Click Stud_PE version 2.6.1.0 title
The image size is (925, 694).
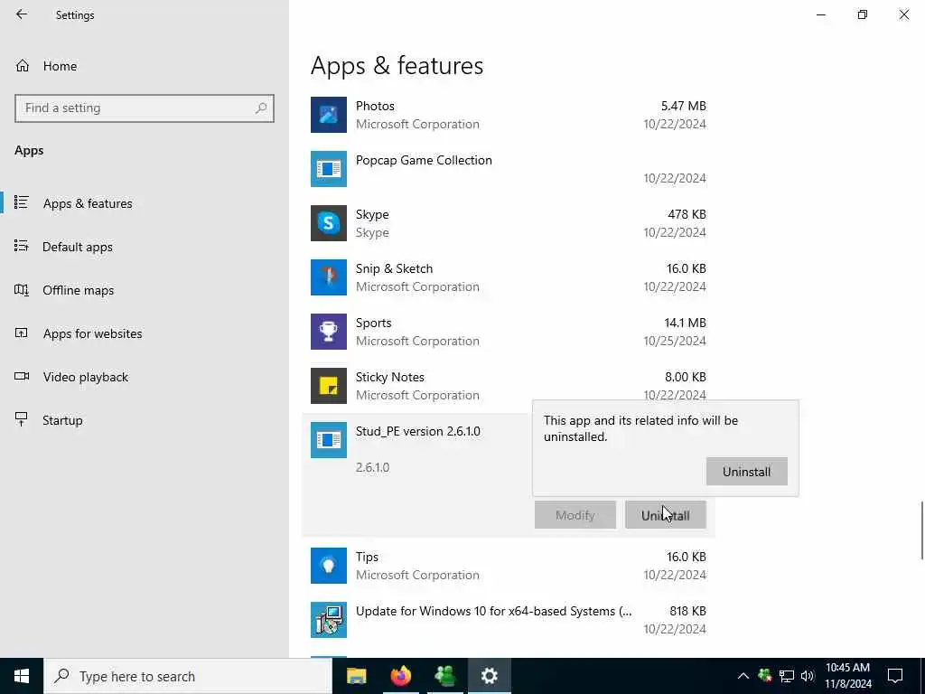(417, 431)
